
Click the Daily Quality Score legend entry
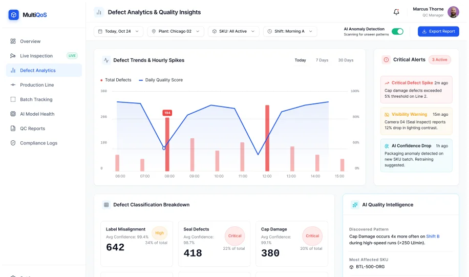coord(161,80)
